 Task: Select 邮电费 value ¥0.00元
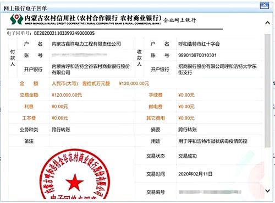click(x=186, y=106)
